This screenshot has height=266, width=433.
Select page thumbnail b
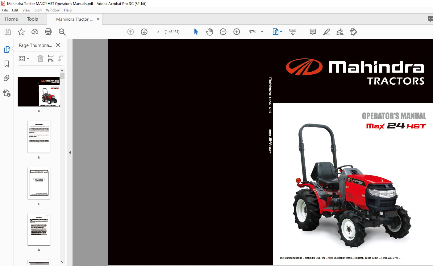tap(39, 137)
